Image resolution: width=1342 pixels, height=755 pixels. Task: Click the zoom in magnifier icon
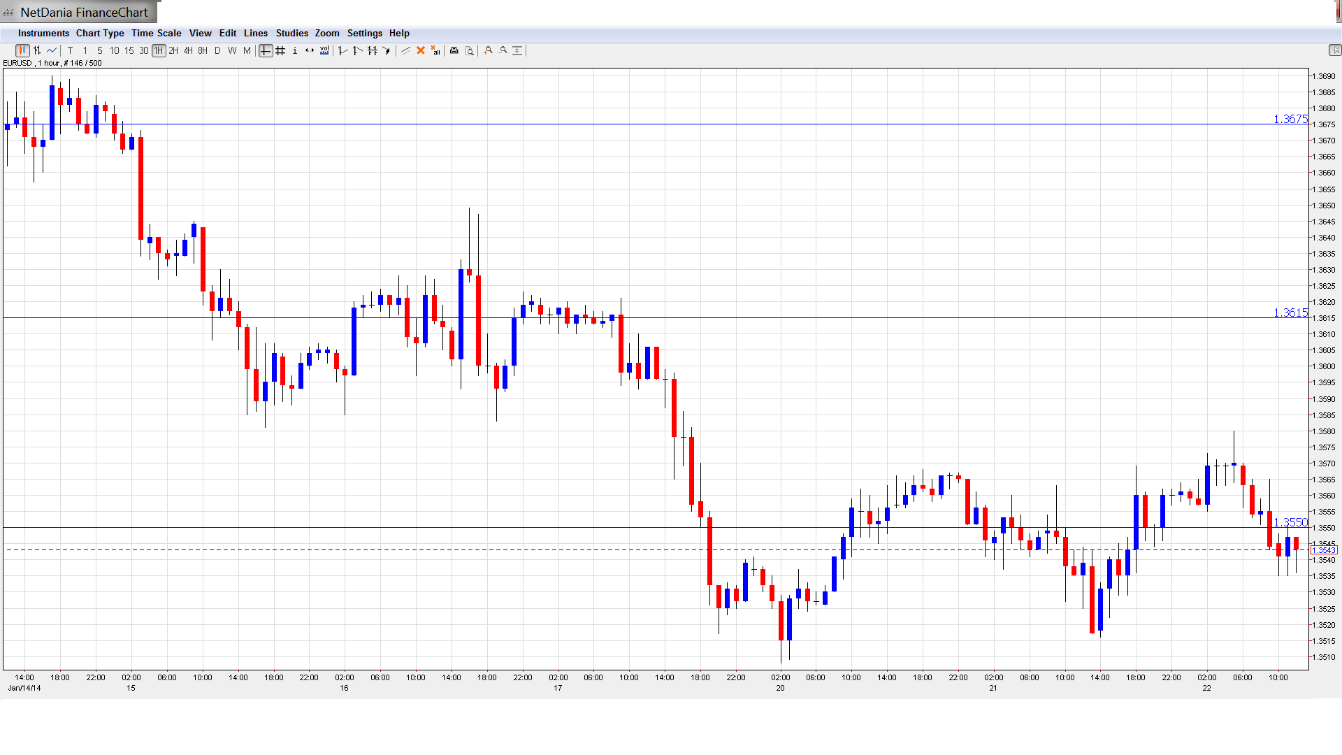click(x=489, y=50)
